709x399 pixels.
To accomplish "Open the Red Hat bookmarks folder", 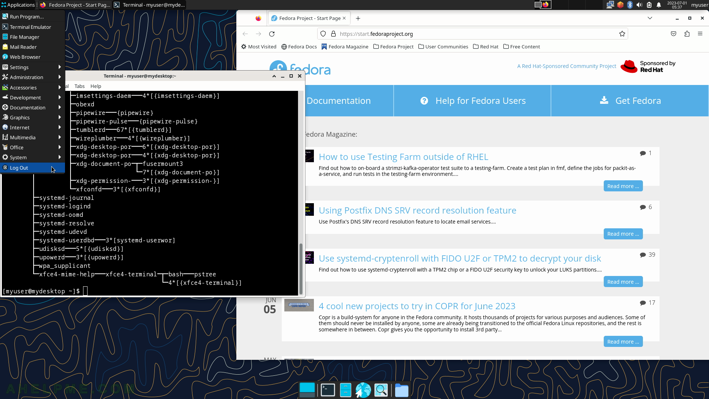I will [486, 47].
